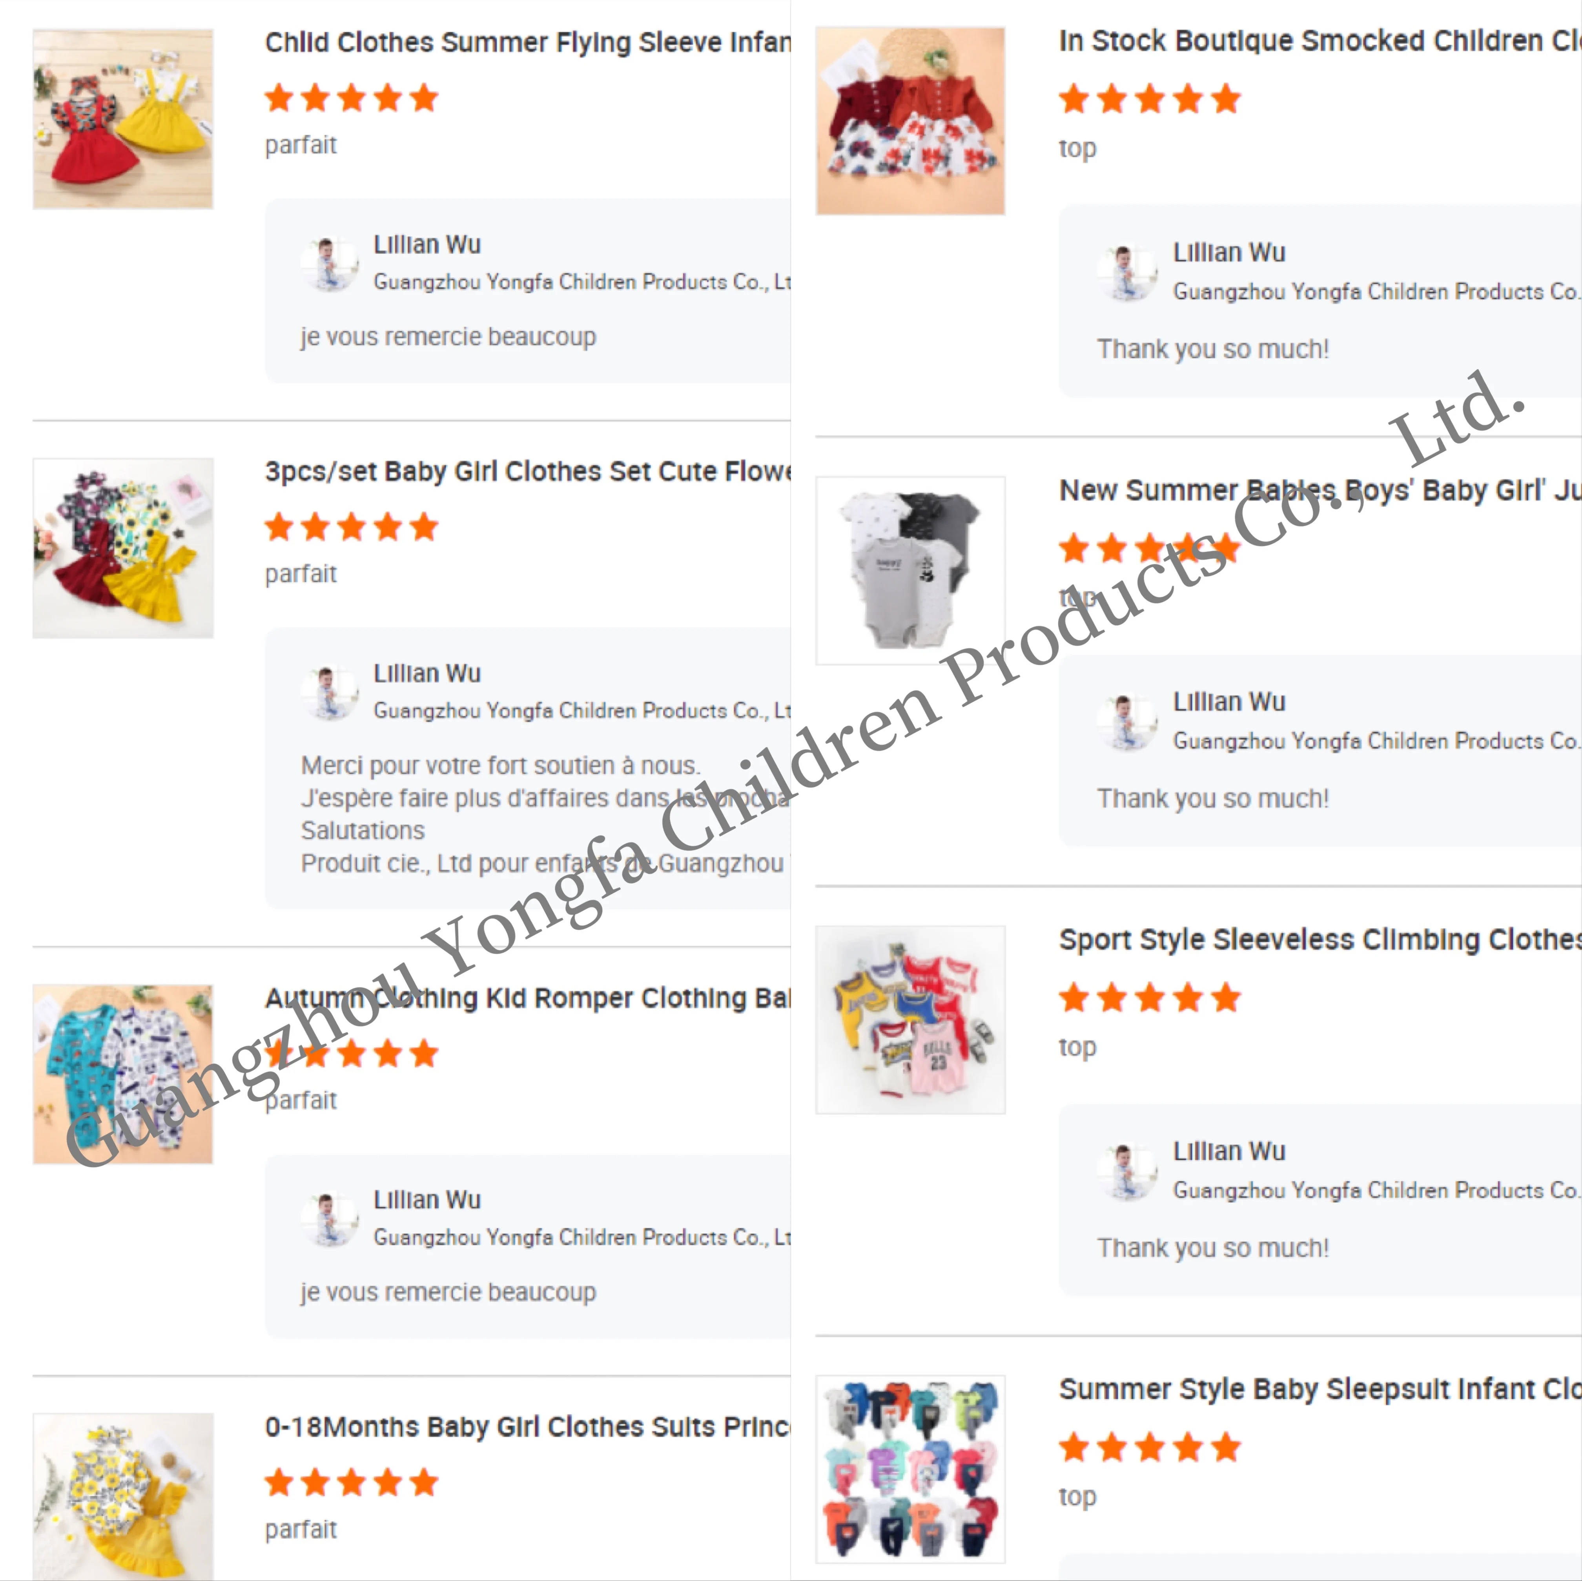The width and height of the screenshot is (1582, 1581).
Task: Open 'In Stock Boutique Smocked Children' title
Action: point(1320,41)
